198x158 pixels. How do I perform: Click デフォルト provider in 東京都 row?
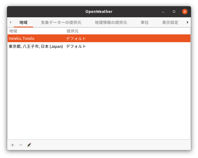(76, 46)
